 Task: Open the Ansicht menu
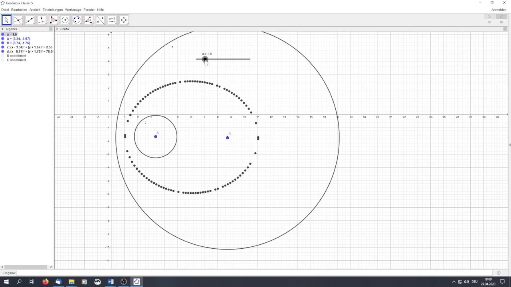point(35,10)
